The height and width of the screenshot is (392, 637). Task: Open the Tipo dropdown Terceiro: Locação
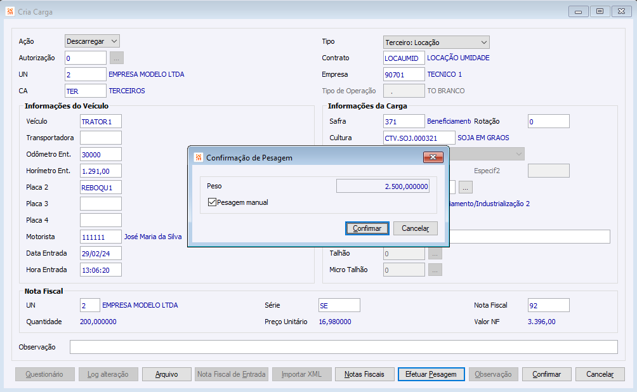(437, 42)
